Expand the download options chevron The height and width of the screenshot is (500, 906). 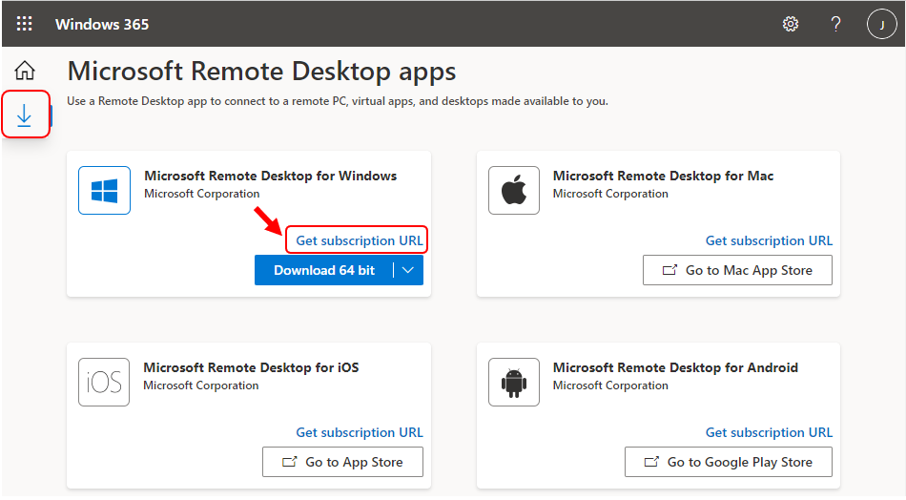pyautogui.click(x=408, y=270)
